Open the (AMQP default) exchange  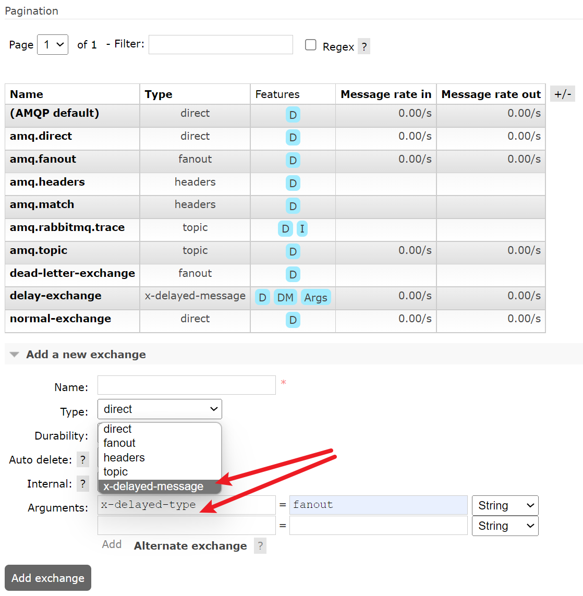[x=54, y=113]
